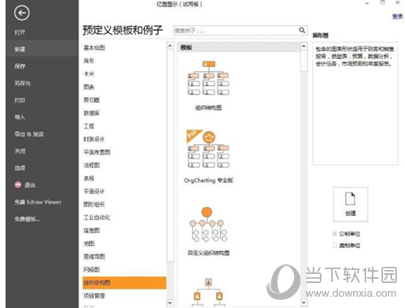Click template pane scroll up arrow
Screen dimensions: 405x308
(x=304, y=46)
